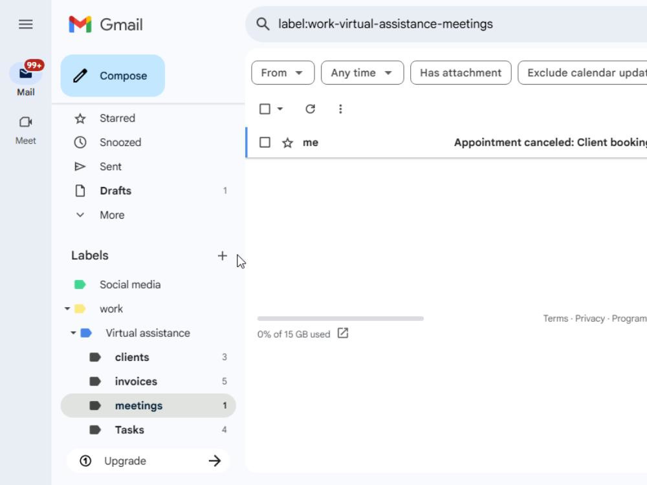
Task: Star the Appointment canceled email
Action: [288, 143]
